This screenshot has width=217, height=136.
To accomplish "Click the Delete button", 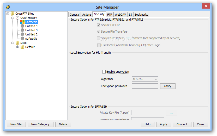I will click(x=63, y=124).
